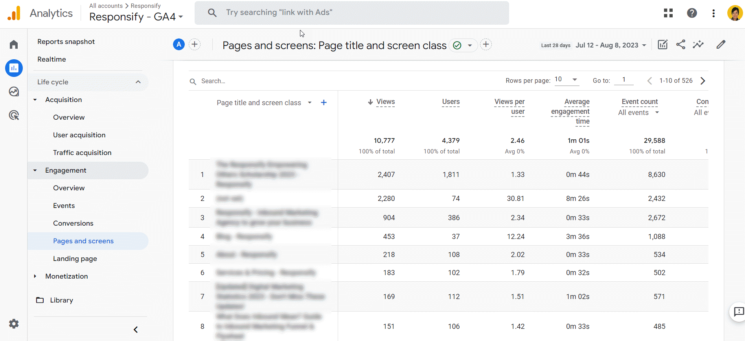The height and width of the screenshot is (341, 745).
Task: Click the 29,588 total event count
Action: pos(654,140)
